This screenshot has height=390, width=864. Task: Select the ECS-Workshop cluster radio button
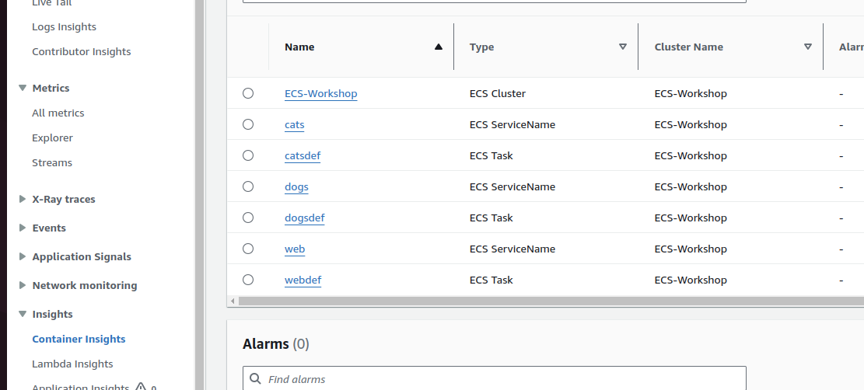click(x=248, y=93)
